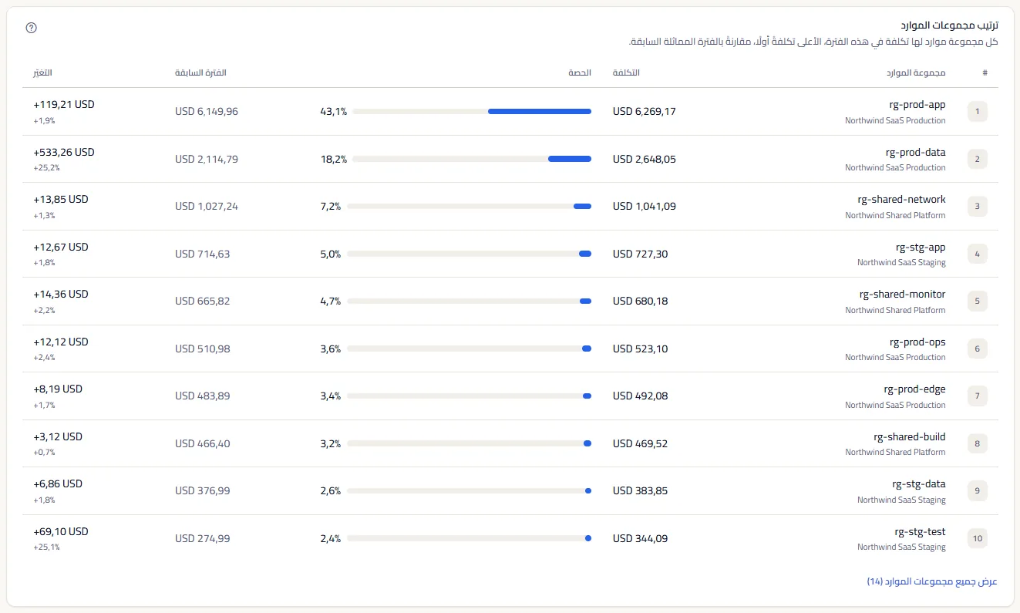This screenshot has width=1020, height=613.
Task: Click the rank badge number 5
Action: point(978,301)
